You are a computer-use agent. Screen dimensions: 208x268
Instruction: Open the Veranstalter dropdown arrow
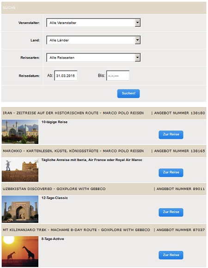click(x=138, y=23)
